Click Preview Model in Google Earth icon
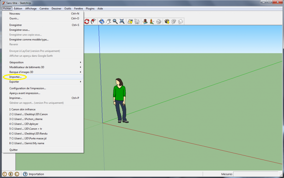The width and height of the screenshot is (284, 178). [x=159, y=22]
